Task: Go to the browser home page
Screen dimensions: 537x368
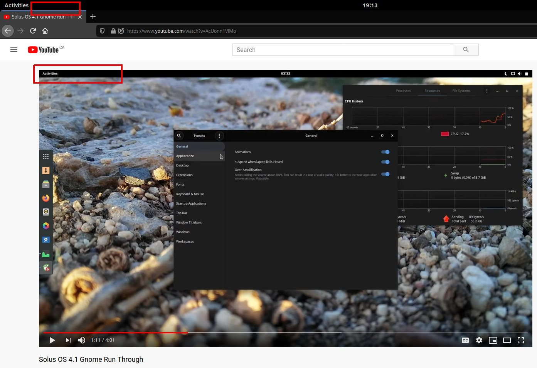Action: (x=45, y=31)
